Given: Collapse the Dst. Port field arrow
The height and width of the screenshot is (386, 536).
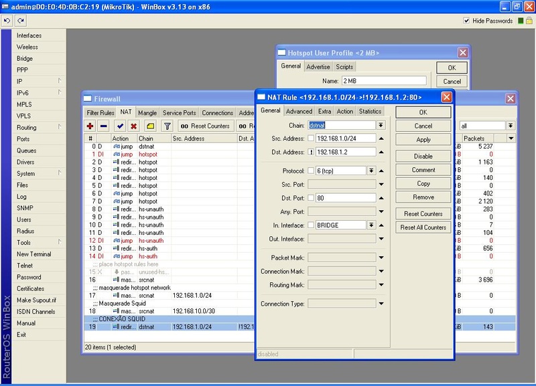Looking at the screenshot, I should pos(381,197).
